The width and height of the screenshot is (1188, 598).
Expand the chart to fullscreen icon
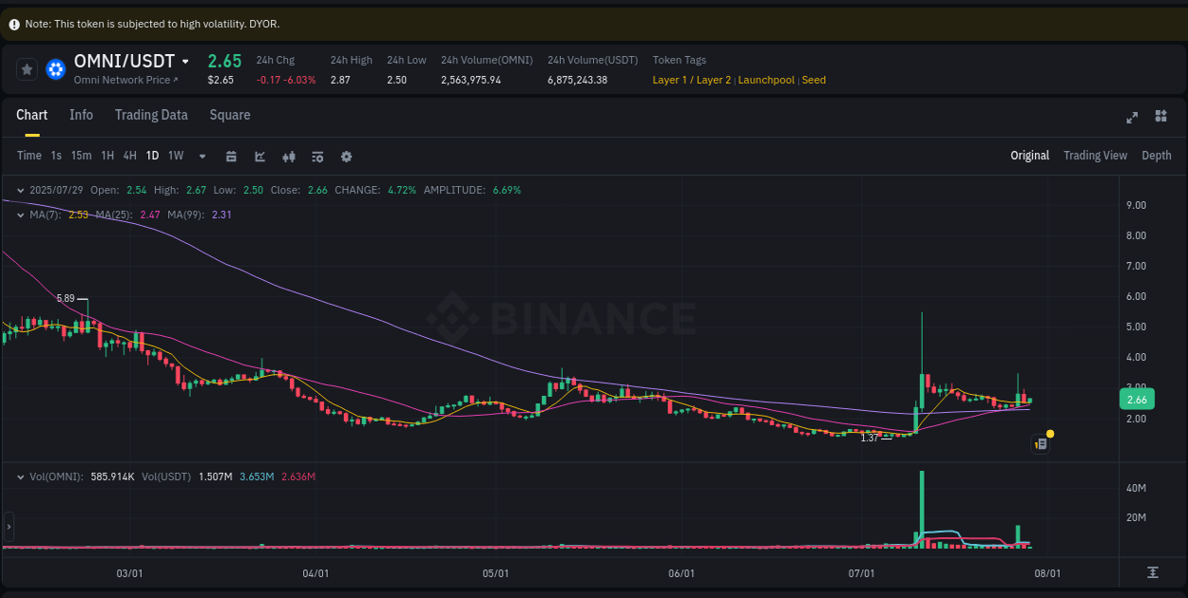point(1132,117)
